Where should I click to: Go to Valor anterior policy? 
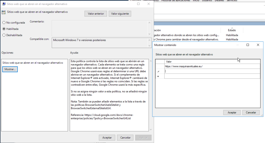[96, 14]
